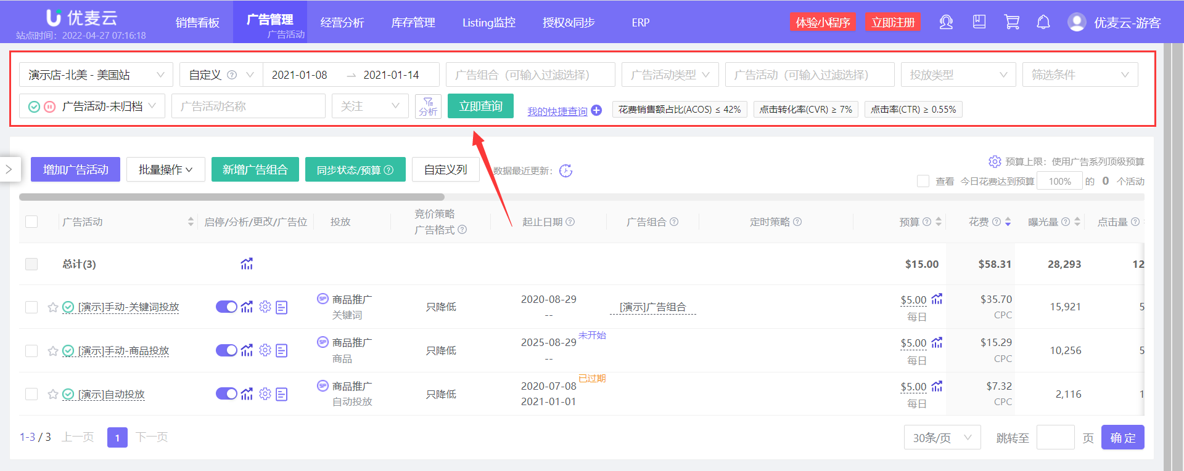Toggle on/off switch for [演示]手动-商品投放
The height and width of the screenshot is (471, 1184).
(x=226, y=350)
